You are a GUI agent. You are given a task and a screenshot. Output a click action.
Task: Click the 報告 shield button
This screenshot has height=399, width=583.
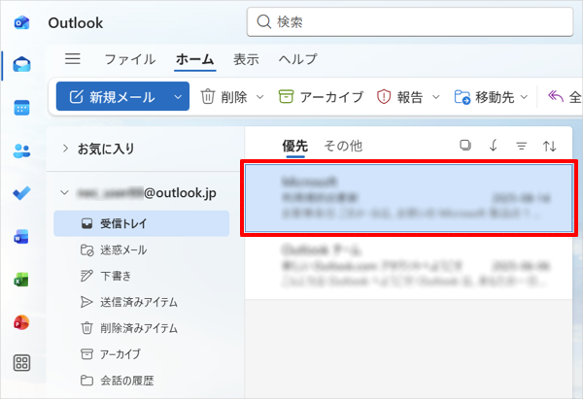coord(399,97)
